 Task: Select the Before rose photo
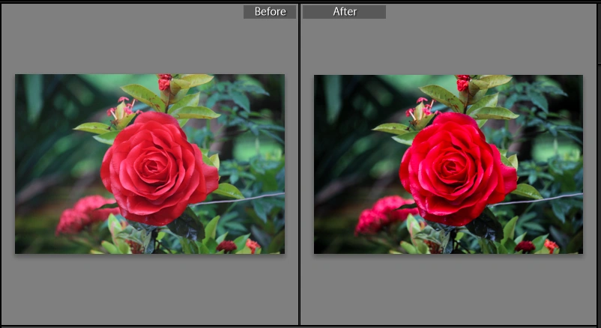(150, 163)
